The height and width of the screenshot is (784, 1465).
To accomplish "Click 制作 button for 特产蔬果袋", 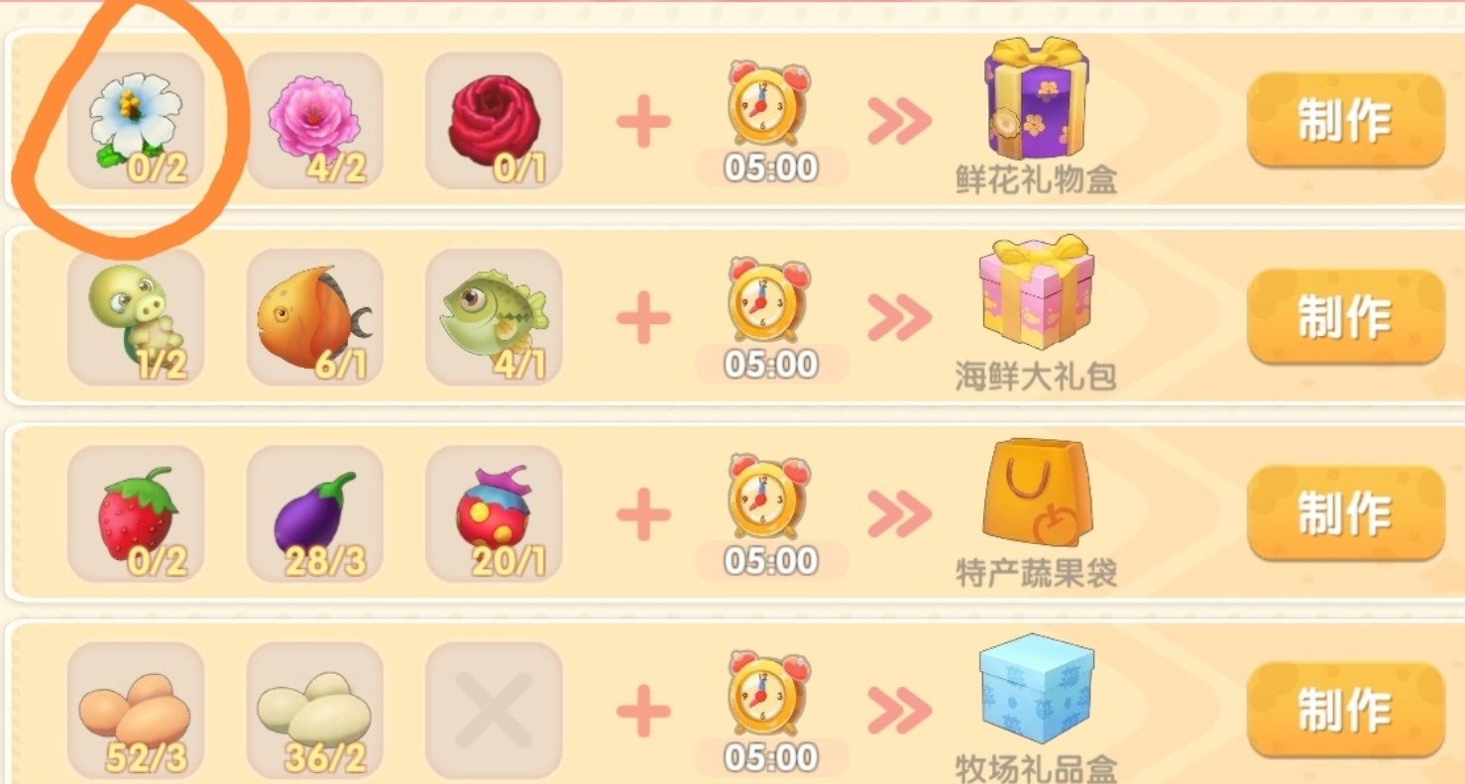I will pos(1345,513).
